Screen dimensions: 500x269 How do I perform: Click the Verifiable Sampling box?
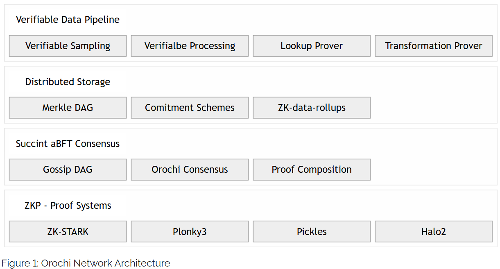pyautogui.click(x=68, y=46)
